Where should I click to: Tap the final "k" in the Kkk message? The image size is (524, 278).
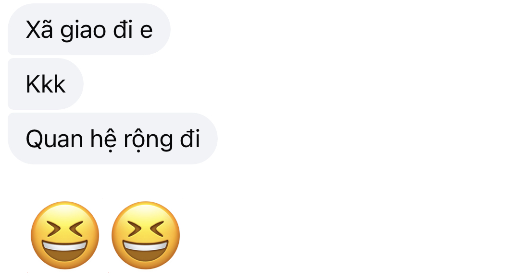(59, 84)
